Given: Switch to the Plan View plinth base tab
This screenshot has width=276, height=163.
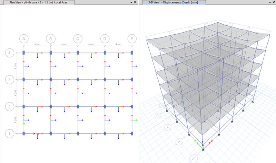Looking at the screenshot, I should 38,2.
